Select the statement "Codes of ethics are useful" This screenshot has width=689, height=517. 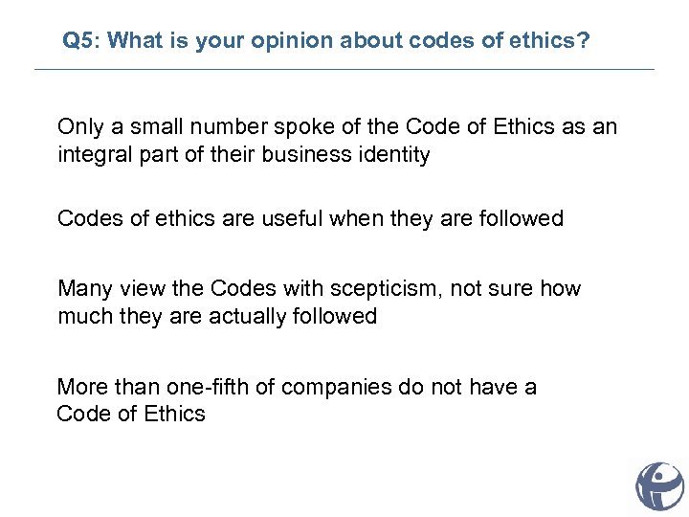310,218
